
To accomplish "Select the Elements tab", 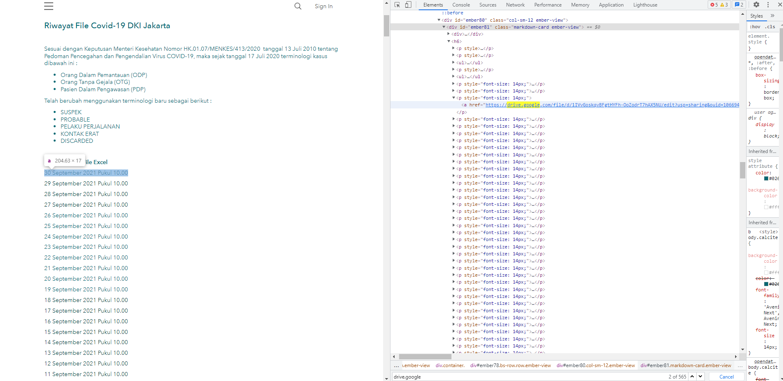I will 433,5.
